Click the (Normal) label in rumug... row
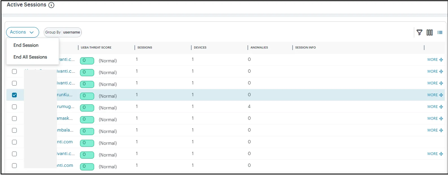448x175 pixels. pyautogui.click(x=108, y=108)
